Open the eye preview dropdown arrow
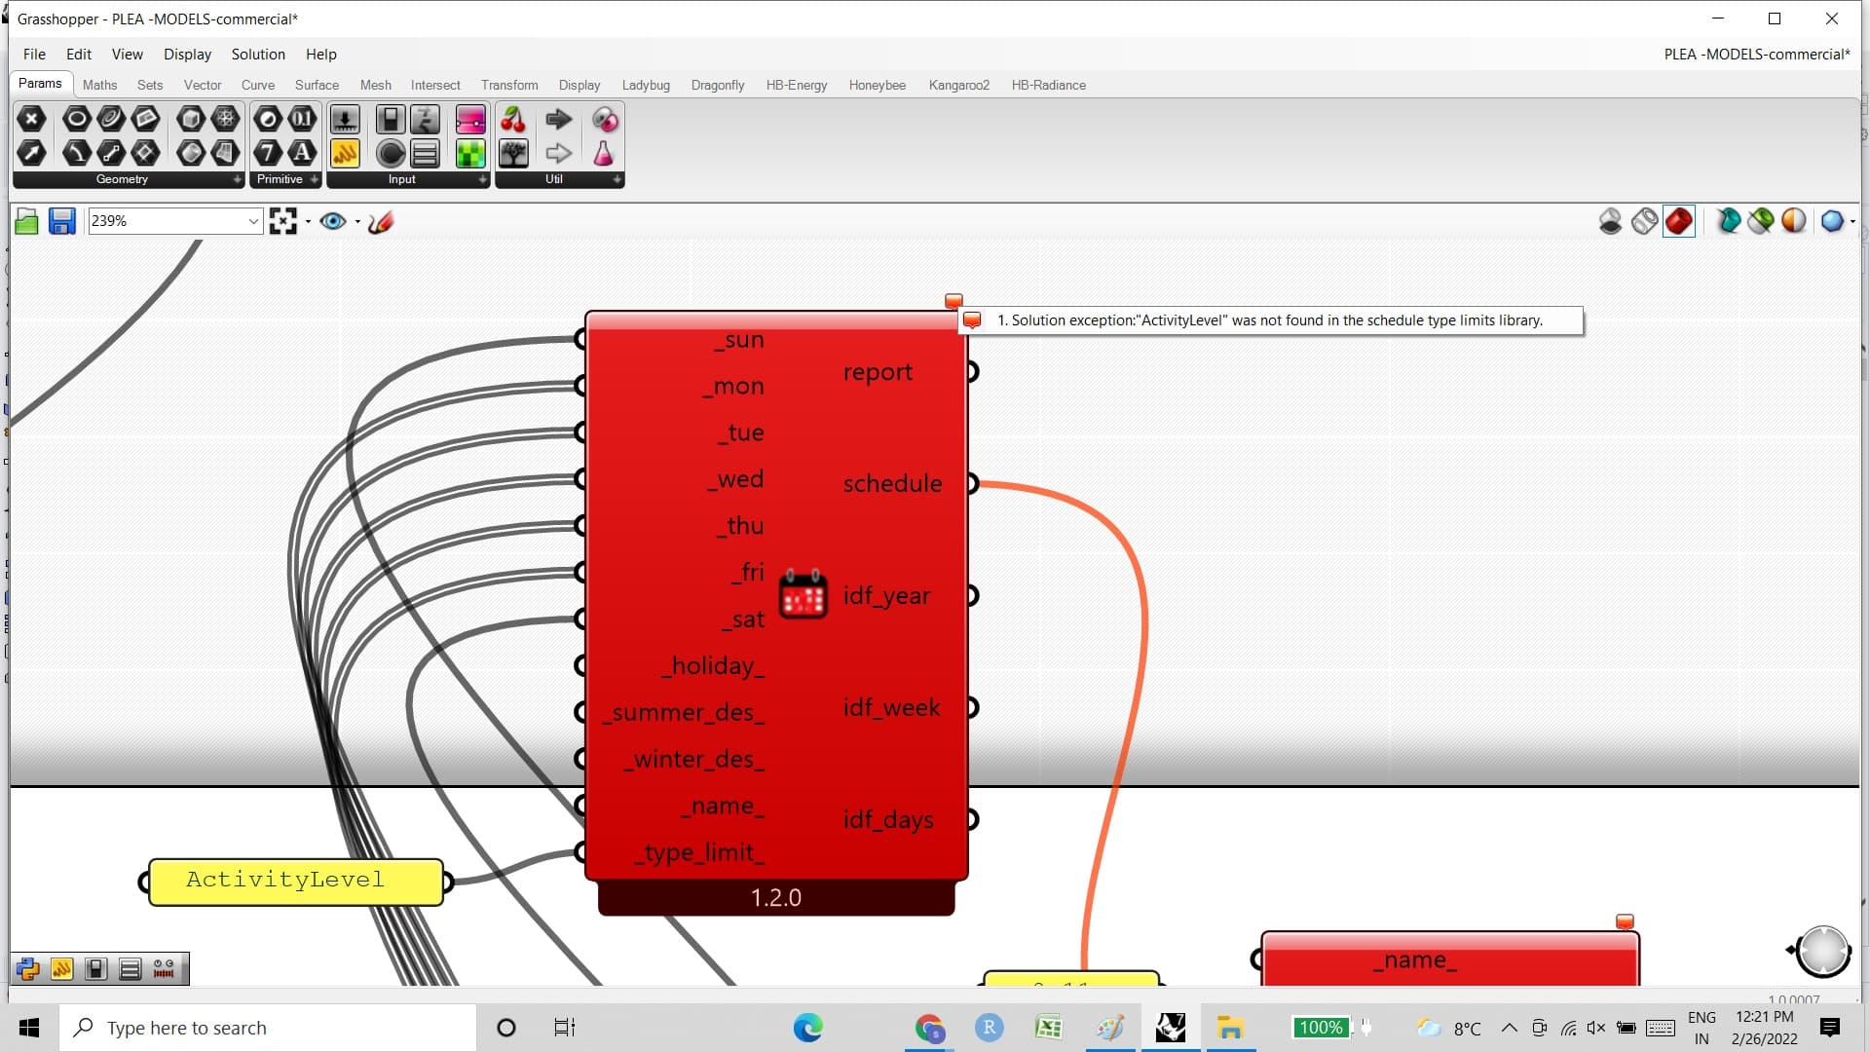 click(357, 222)
